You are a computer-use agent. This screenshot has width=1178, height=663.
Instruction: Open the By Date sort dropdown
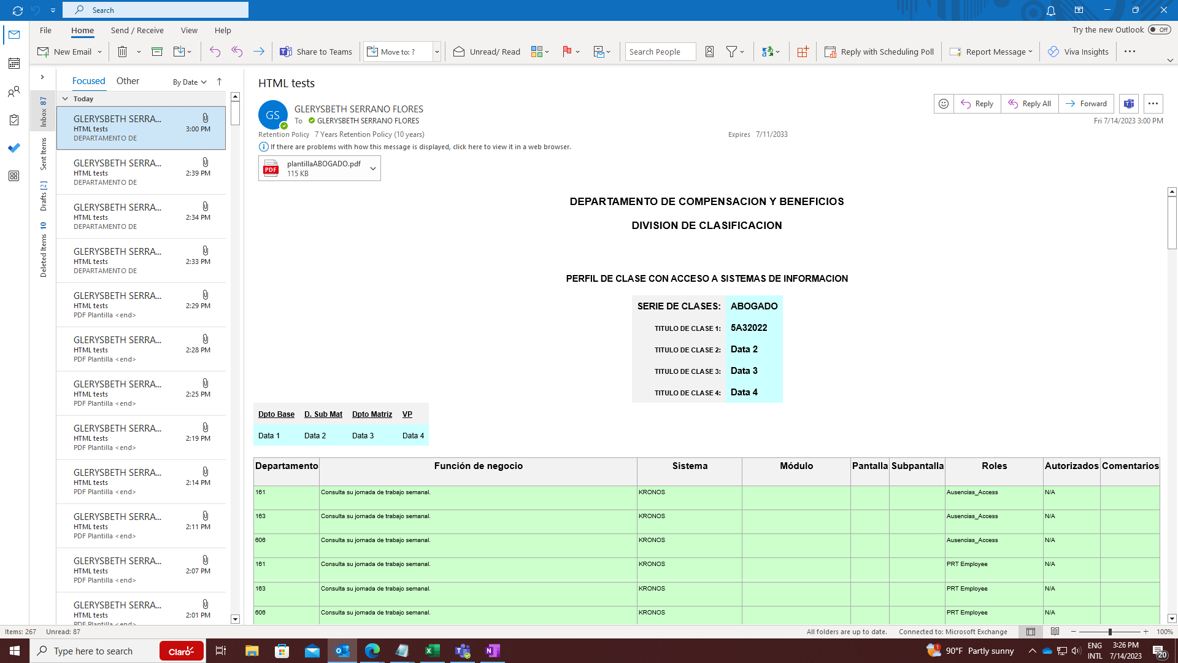[x=189, y=82]
